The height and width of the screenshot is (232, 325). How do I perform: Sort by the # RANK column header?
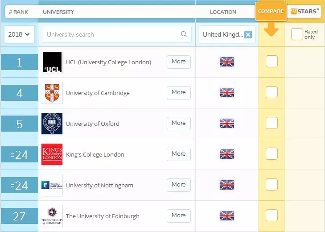tap(18, 12)
